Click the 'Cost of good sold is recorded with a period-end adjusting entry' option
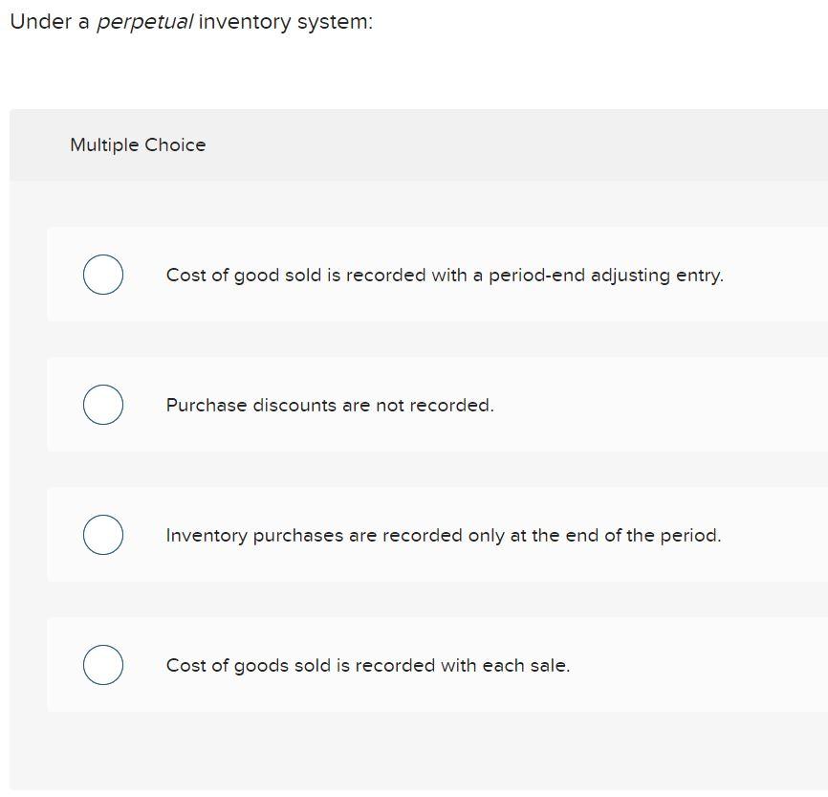Image resolution: width=828 pixels, height=797 pixels. tap(445, 275)
